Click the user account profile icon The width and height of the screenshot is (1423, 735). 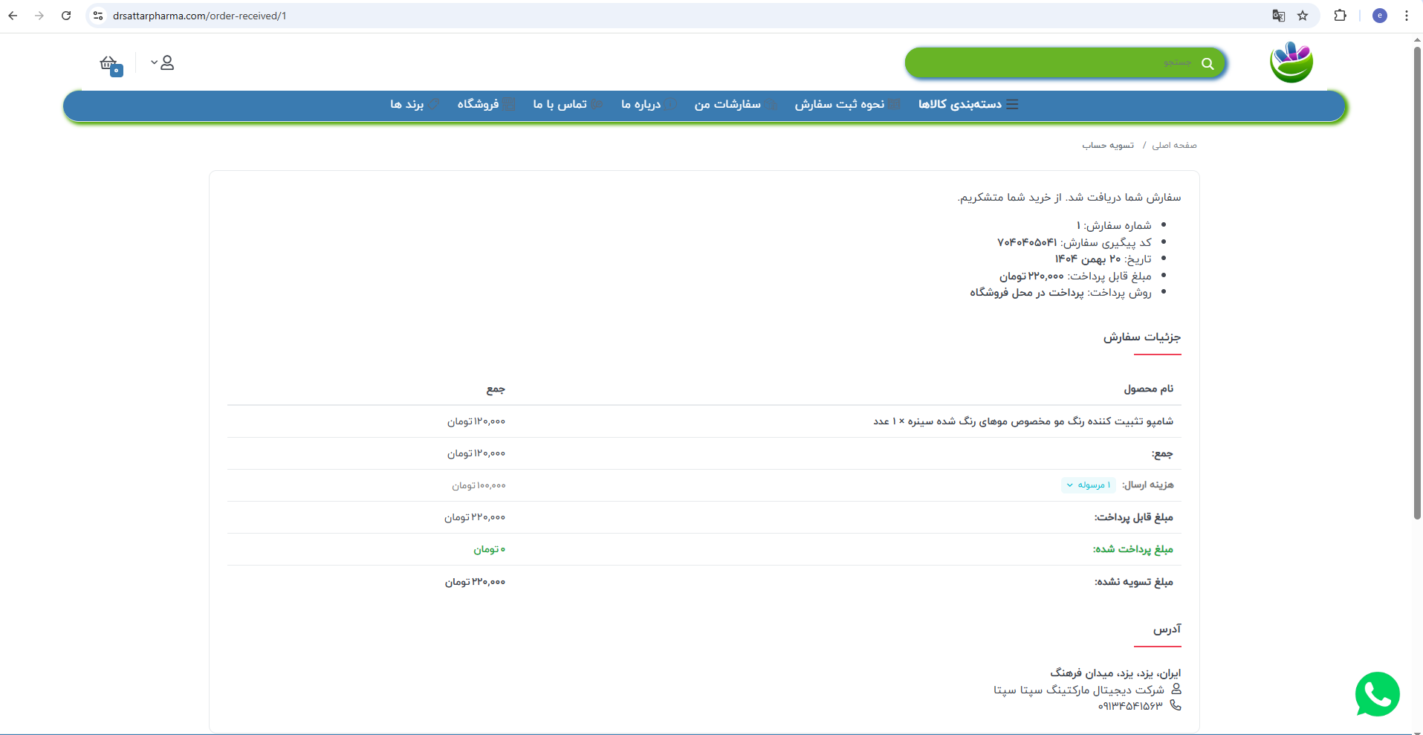167,63
